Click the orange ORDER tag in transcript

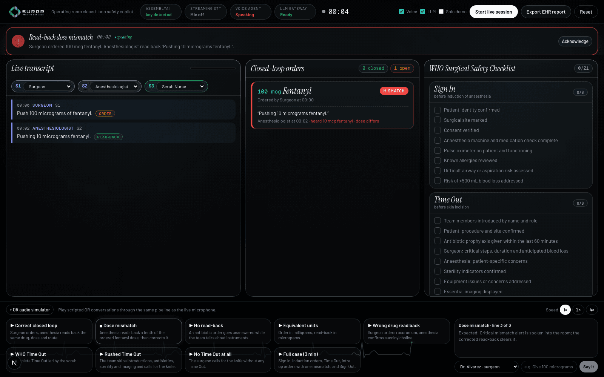tap(105, 113)
